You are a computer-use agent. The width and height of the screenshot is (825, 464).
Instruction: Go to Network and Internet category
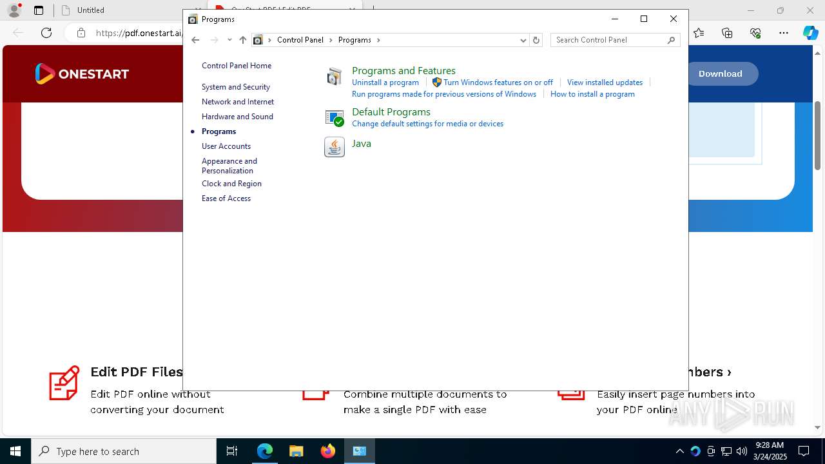click(x=238, y=102)
